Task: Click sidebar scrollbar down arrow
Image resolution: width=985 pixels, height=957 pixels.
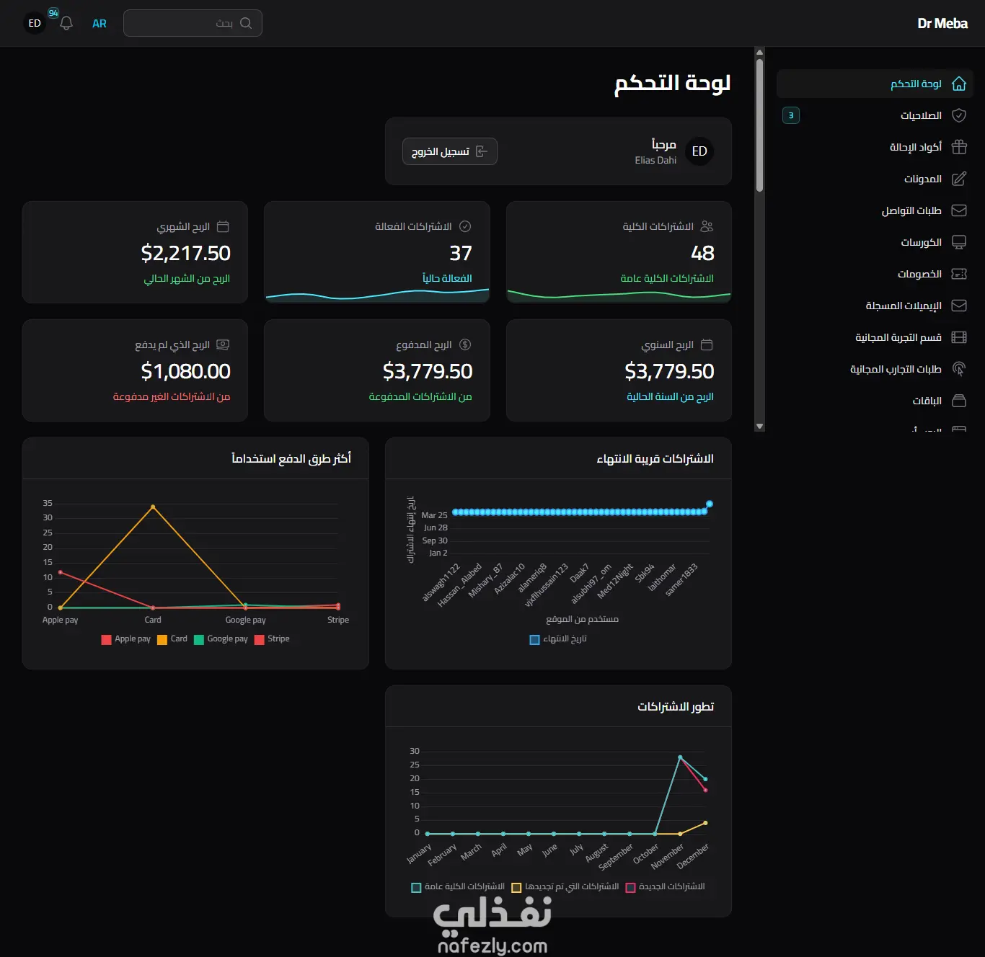Action: 759,427
